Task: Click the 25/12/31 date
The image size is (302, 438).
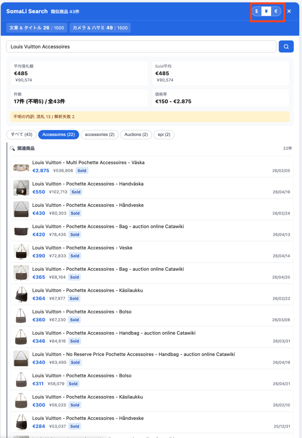Action: pyautogui.click(x=282, y=426)
